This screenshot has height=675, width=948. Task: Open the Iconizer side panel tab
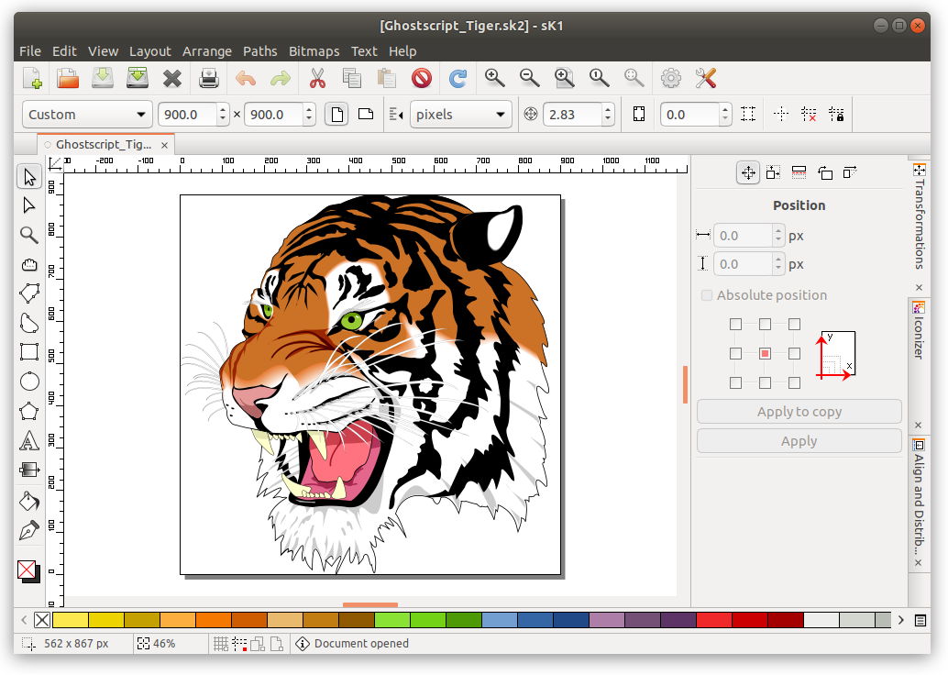919,330
